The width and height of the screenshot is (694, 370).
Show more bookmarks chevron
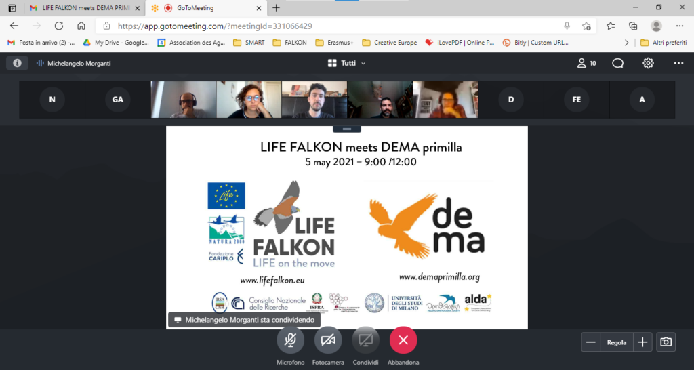point(626,43)
